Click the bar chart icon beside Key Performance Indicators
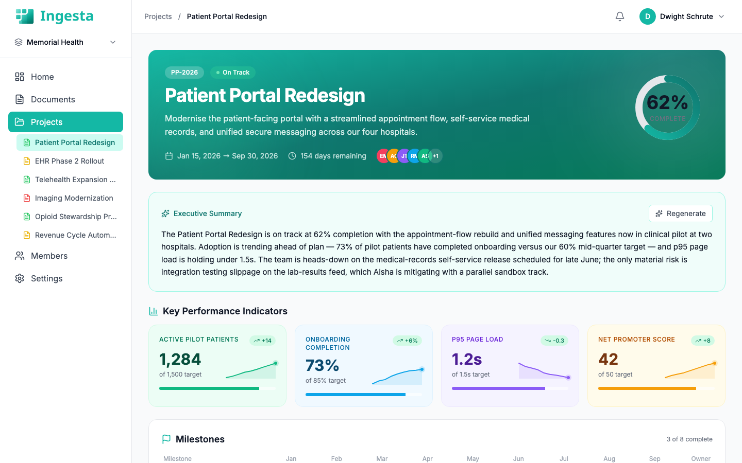Image resolution: width=742 pixels, height=463 pixels. point(153,311)
